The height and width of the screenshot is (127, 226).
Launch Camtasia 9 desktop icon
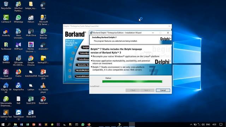click(6, 19)
